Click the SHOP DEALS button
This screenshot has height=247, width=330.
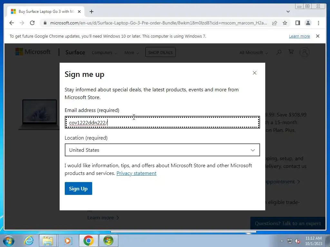click(160, 52)
